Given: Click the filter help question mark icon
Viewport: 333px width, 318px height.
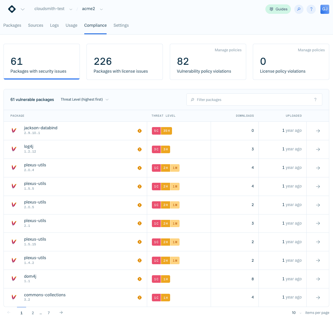Looking at the screenshot, I should click(x=315, y=100).
